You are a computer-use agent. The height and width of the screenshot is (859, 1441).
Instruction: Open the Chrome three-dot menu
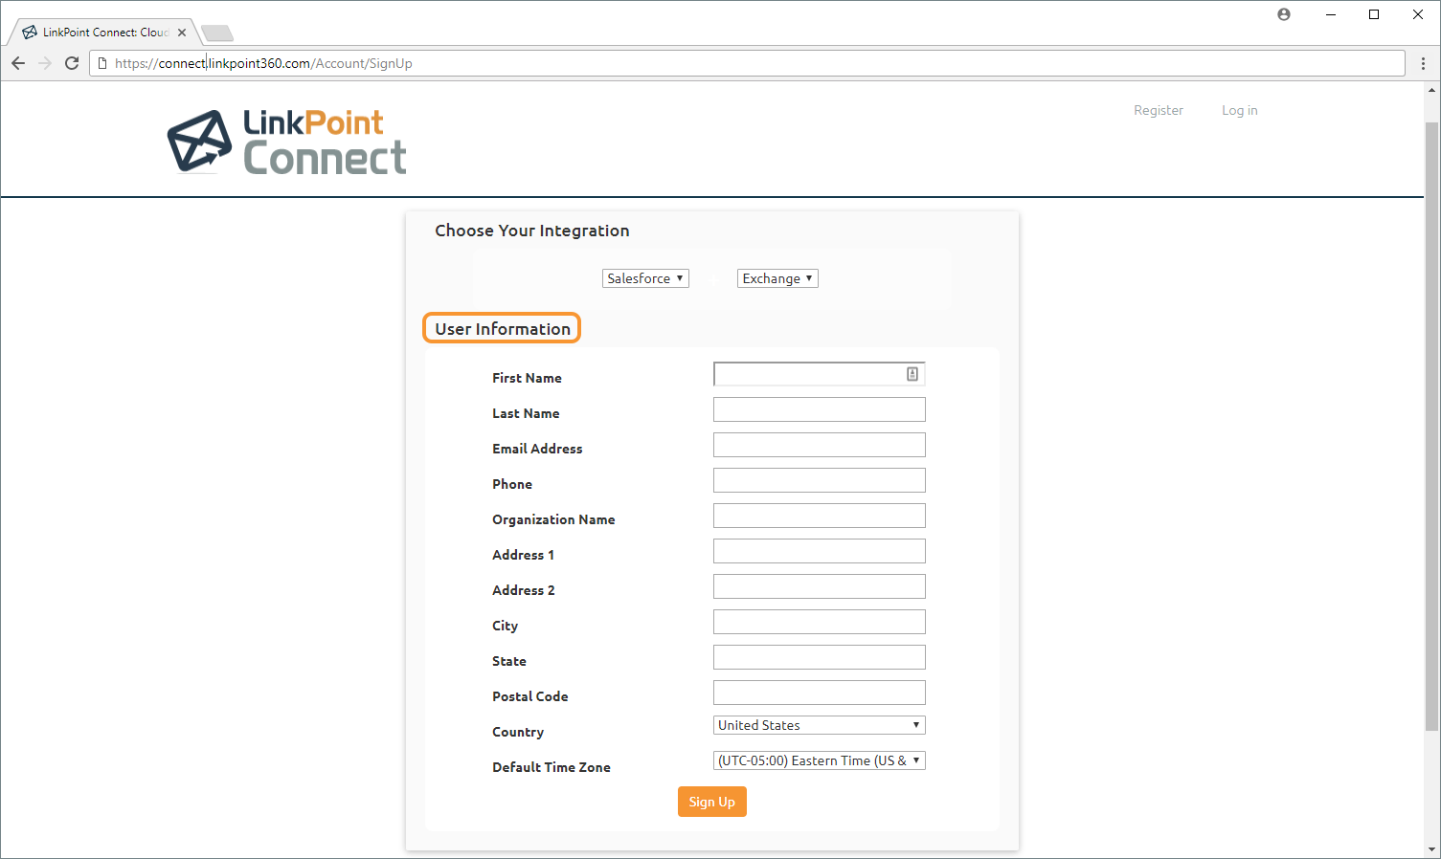(x=1423, y=63)
